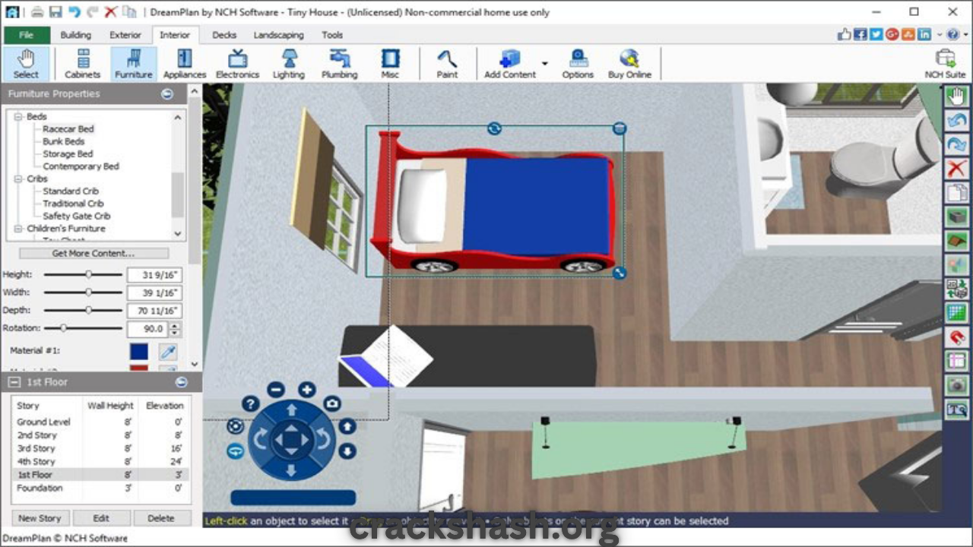Click the Add Content button

coord(510,64)
